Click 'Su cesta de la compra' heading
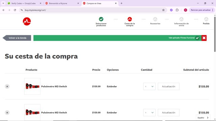Screen dimensions: 216x121 pos(41,56)
